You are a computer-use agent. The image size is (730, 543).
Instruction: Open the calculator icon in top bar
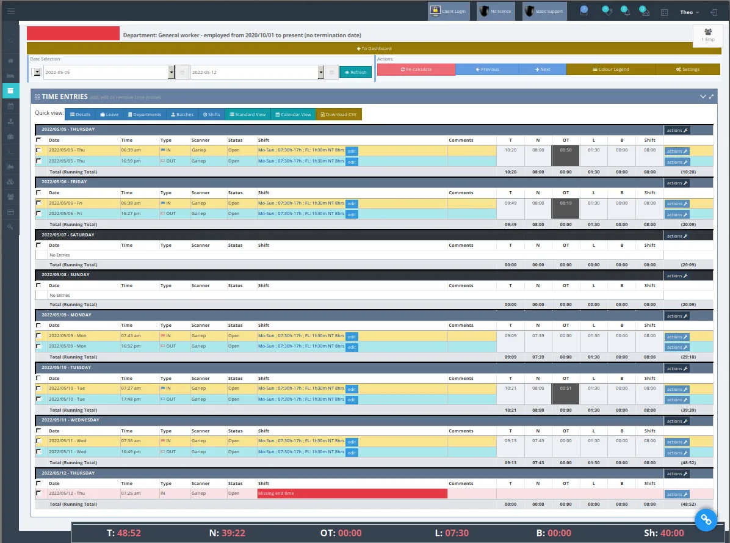(x=664, y=12)
